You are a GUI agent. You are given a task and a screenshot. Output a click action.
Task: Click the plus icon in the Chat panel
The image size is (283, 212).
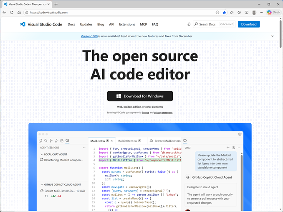pos(228,148)
